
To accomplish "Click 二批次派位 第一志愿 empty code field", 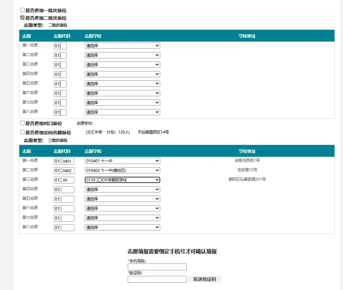I will (64, 46).
